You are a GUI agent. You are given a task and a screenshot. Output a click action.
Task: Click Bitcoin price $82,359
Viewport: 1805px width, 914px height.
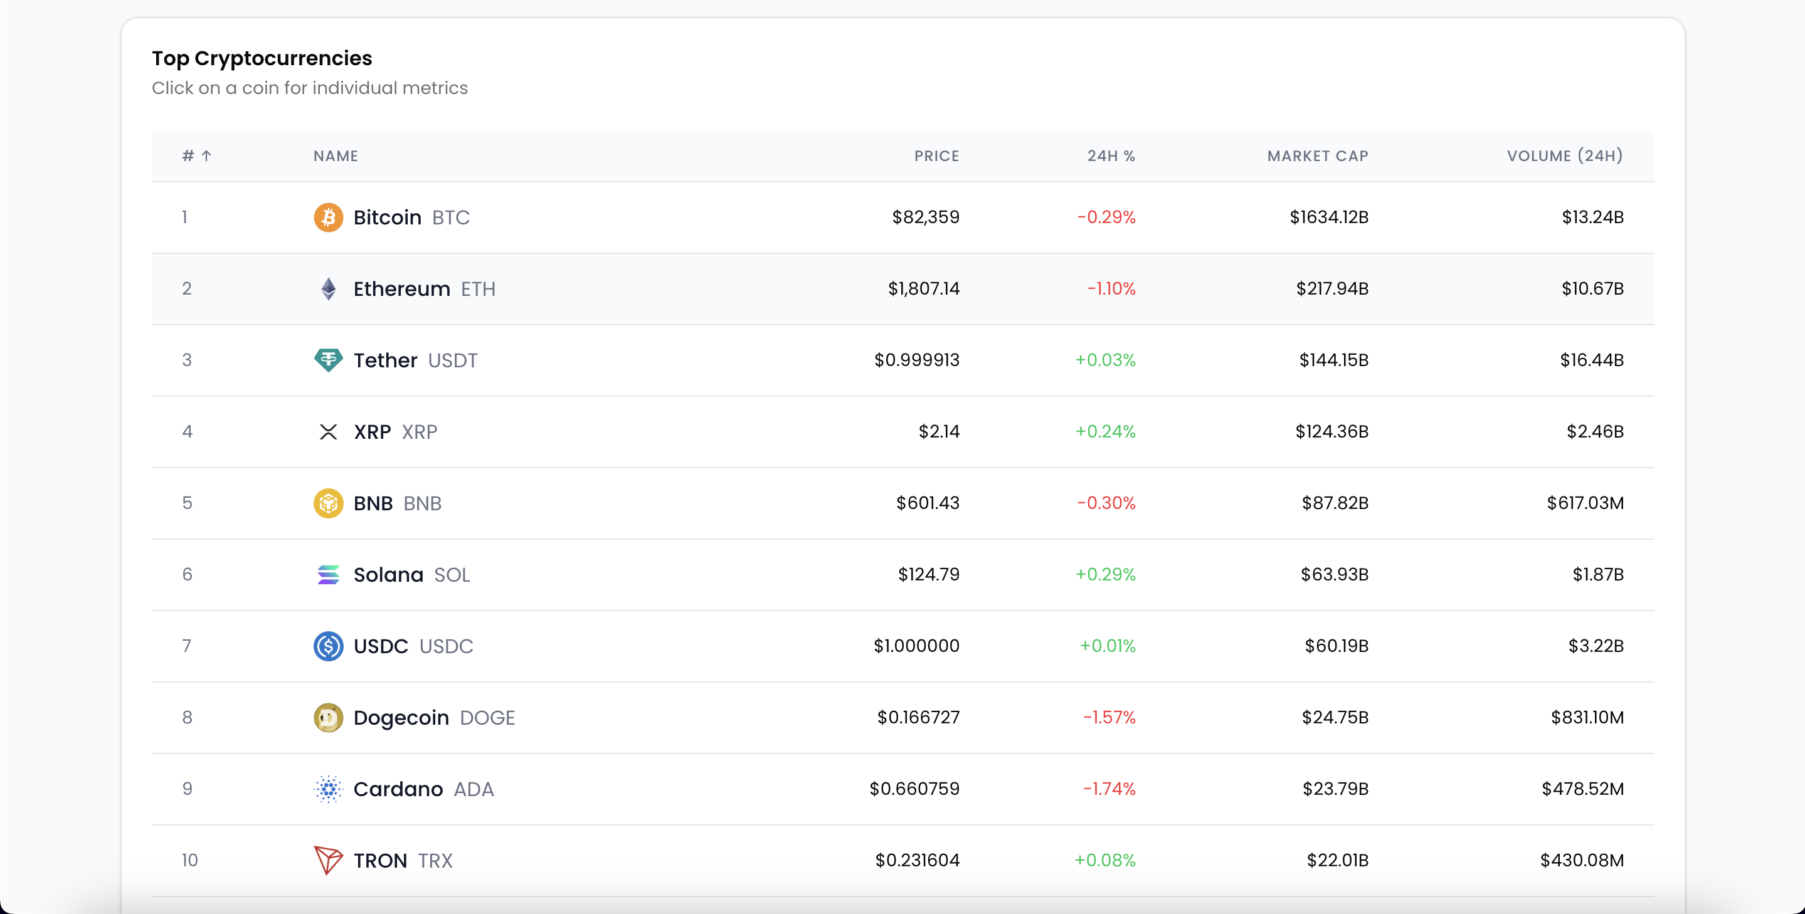[926, 217]
